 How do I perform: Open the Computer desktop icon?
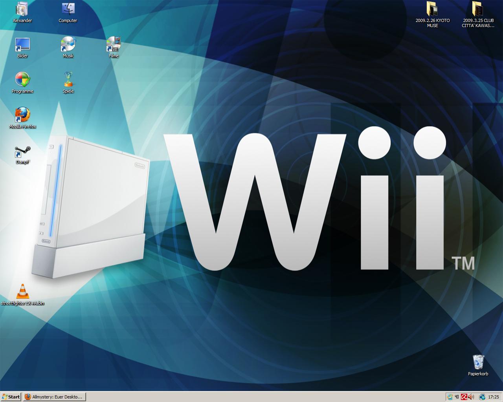coord(68,12)
